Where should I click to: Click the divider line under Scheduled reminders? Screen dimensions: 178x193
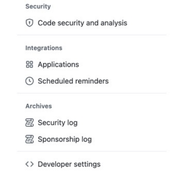92,93
